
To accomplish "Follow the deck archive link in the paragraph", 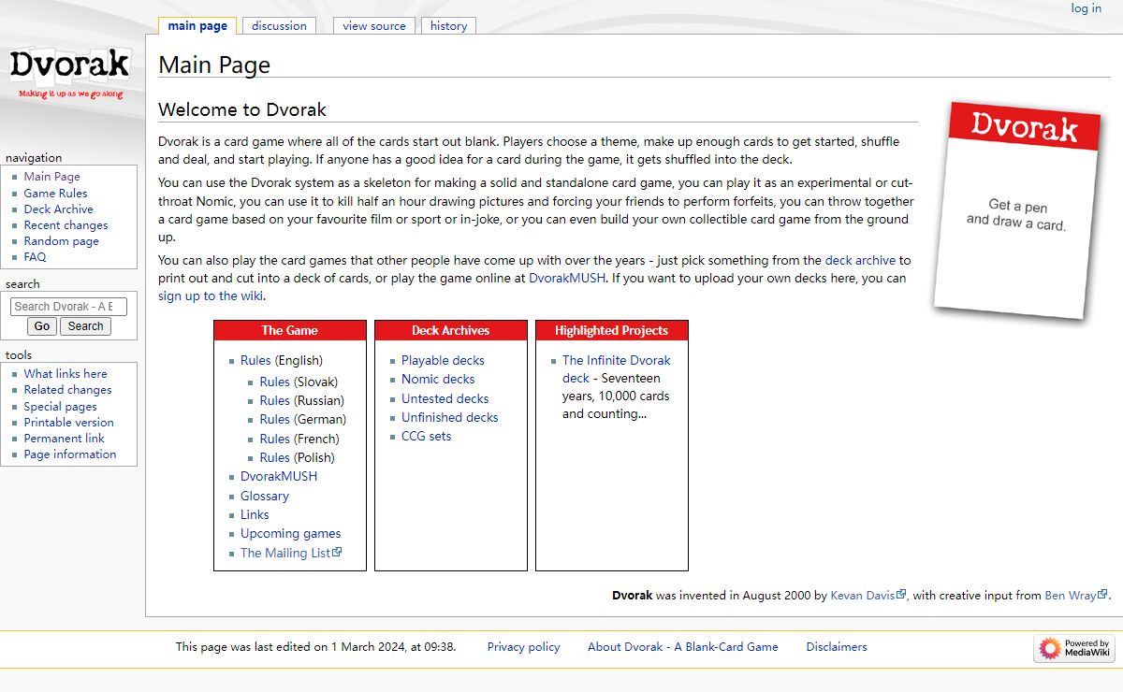I will coord(860,261).
